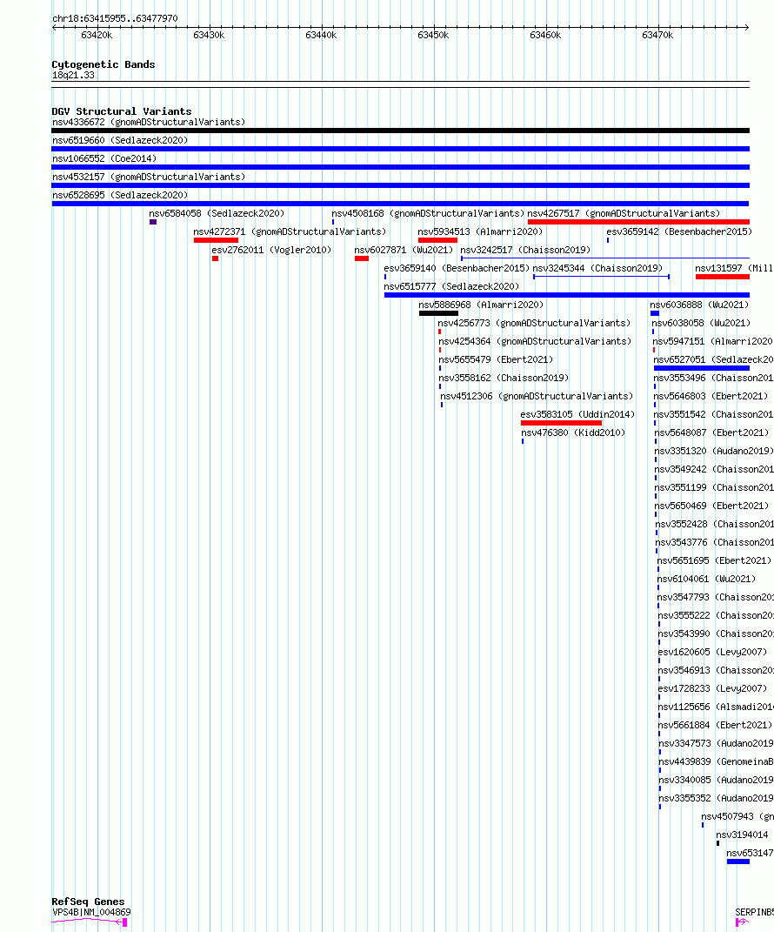Select the esv3659142 (Besenbacher2015) label
The image size is (774, 932).
pyautogui.click(x=679, y=231)
